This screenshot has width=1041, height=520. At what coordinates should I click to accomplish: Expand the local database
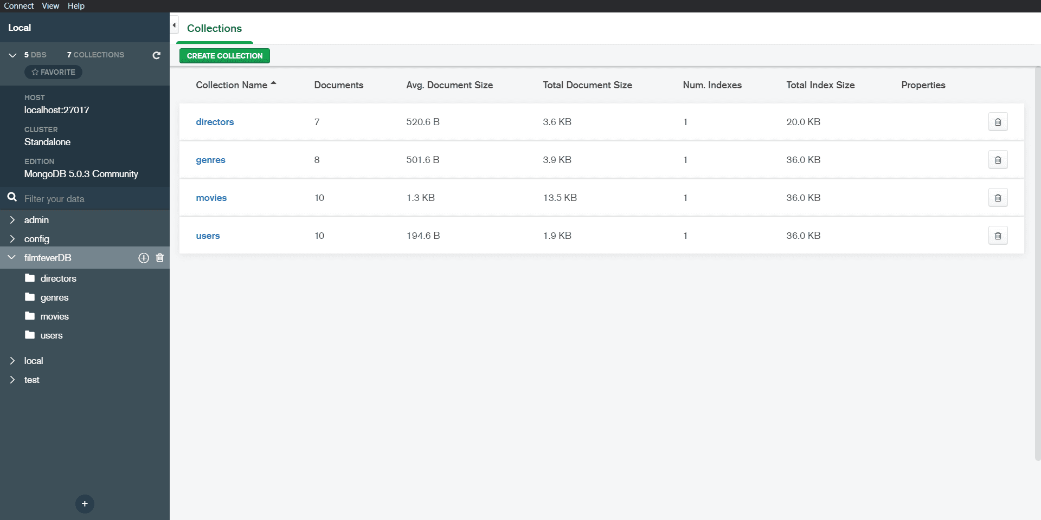tap(12, 361)
